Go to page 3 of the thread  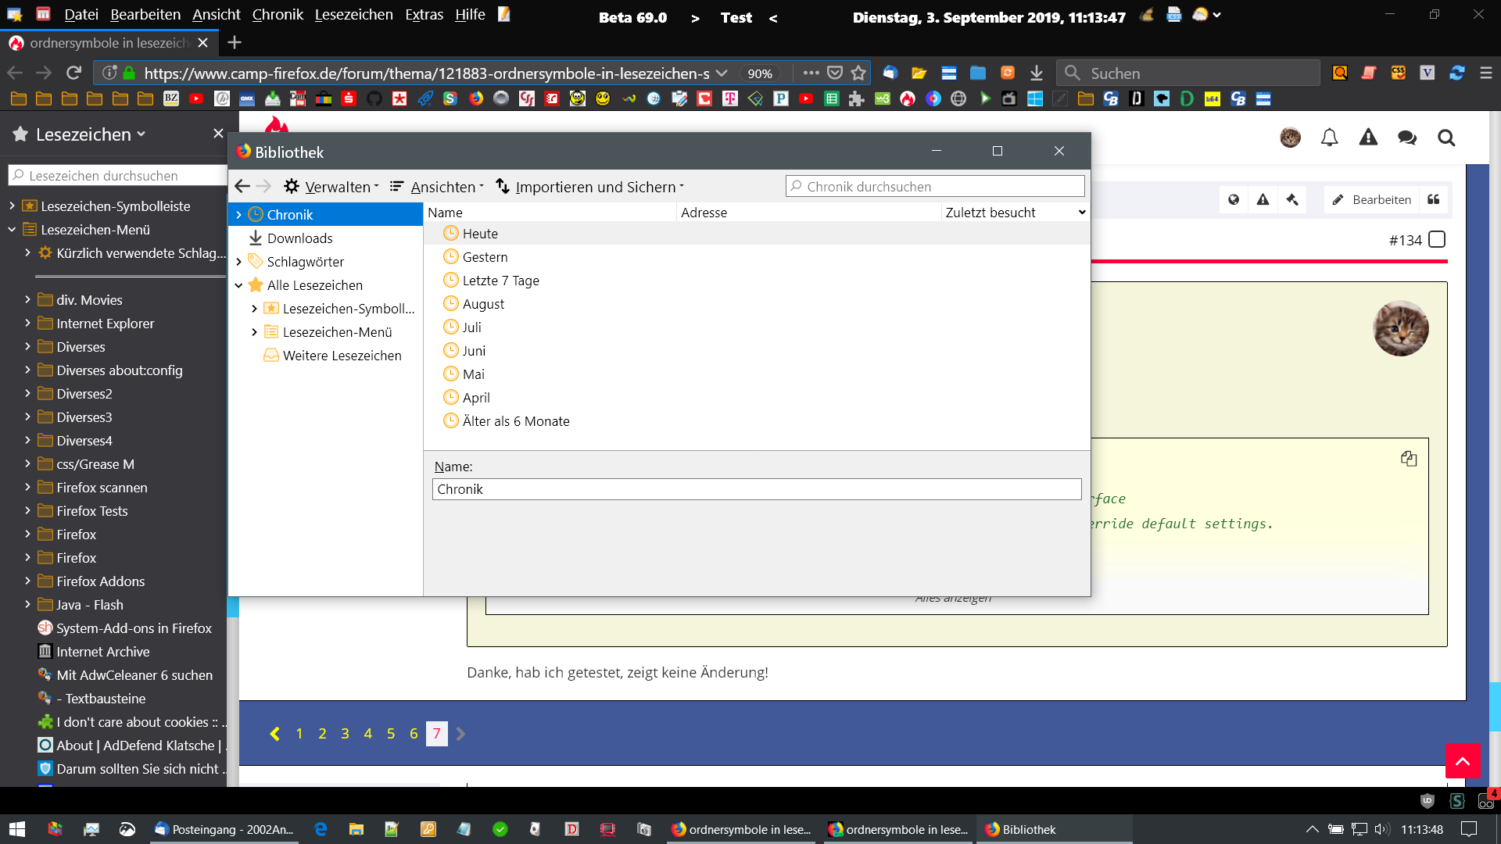coord(345,734)
